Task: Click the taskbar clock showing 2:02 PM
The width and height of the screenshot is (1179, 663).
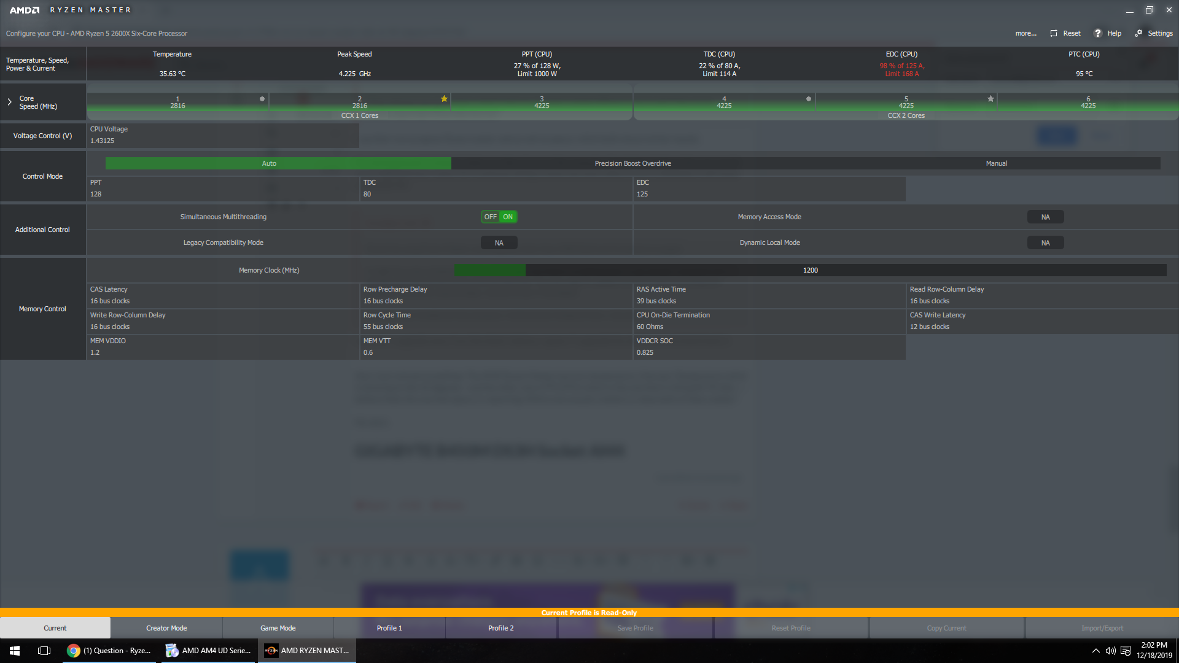Action: (x=1154, y=651)
